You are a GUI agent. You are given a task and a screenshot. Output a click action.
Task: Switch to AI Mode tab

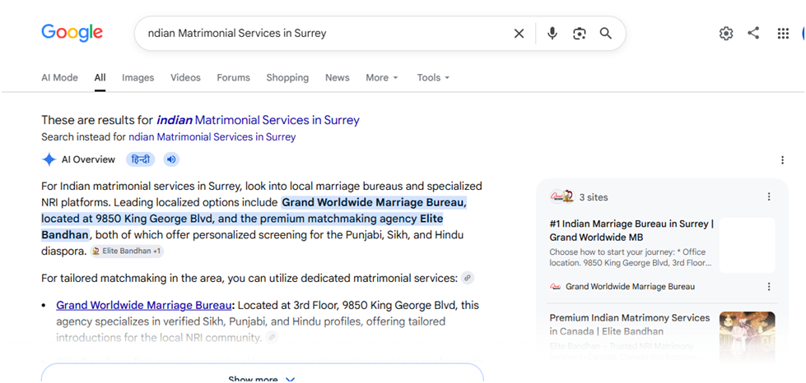(59, 77)
